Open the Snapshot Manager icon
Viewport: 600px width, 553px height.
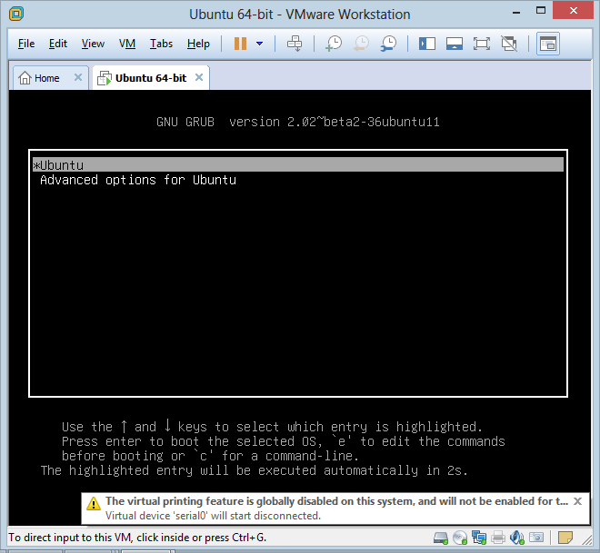click(x=388, y=44)
